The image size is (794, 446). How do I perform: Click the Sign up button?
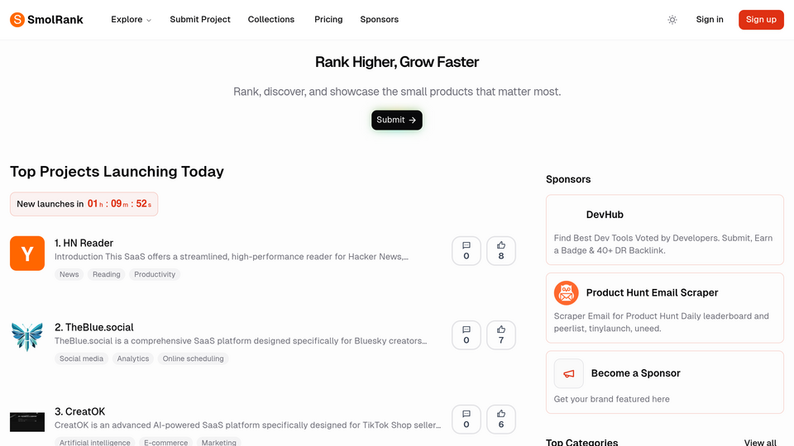pos(761,20)
